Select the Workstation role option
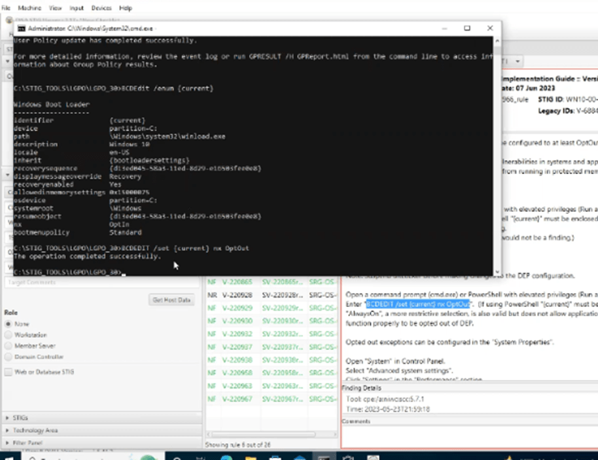The width and height of the screenshot is (598, 460). click(x=9, y=334)
